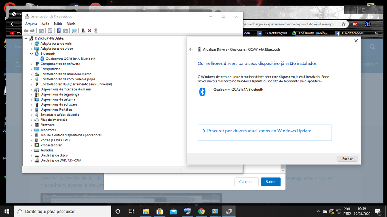Viewport: 387px width, 217px height.
Task: Select Entradas e saídas de áudio row
Action: tap(60, 115)
